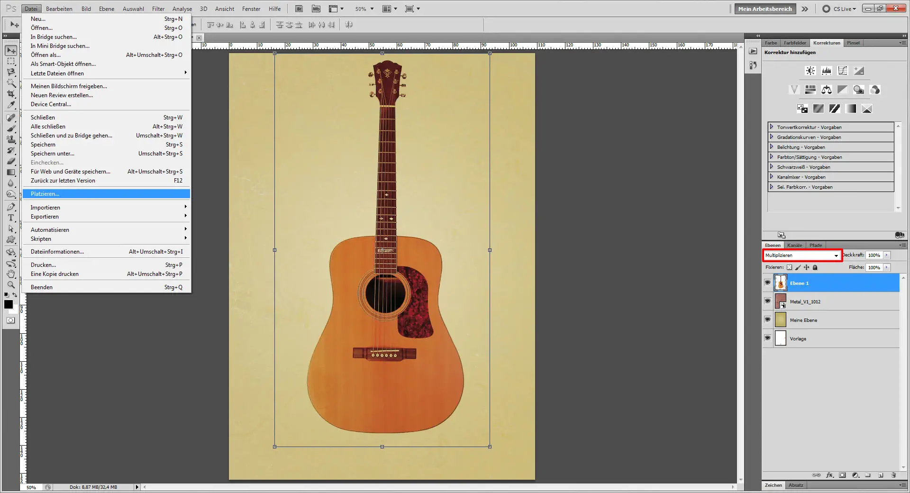Enable the transparency lock for Ebene 1
910x493 pixels.
[x=789, y=267]
